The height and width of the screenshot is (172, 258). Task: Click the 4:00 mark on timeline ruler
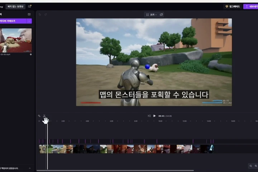[x=87, y=121]
